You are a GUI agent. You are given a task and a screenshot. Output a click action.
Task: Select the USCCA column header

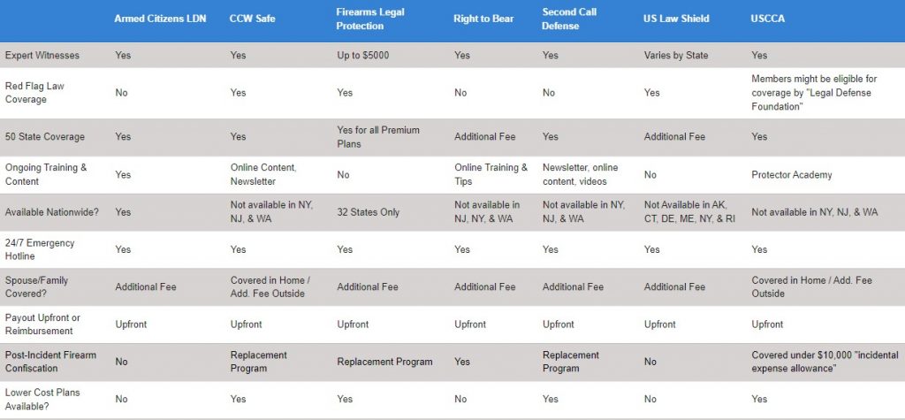pos(768,19)
